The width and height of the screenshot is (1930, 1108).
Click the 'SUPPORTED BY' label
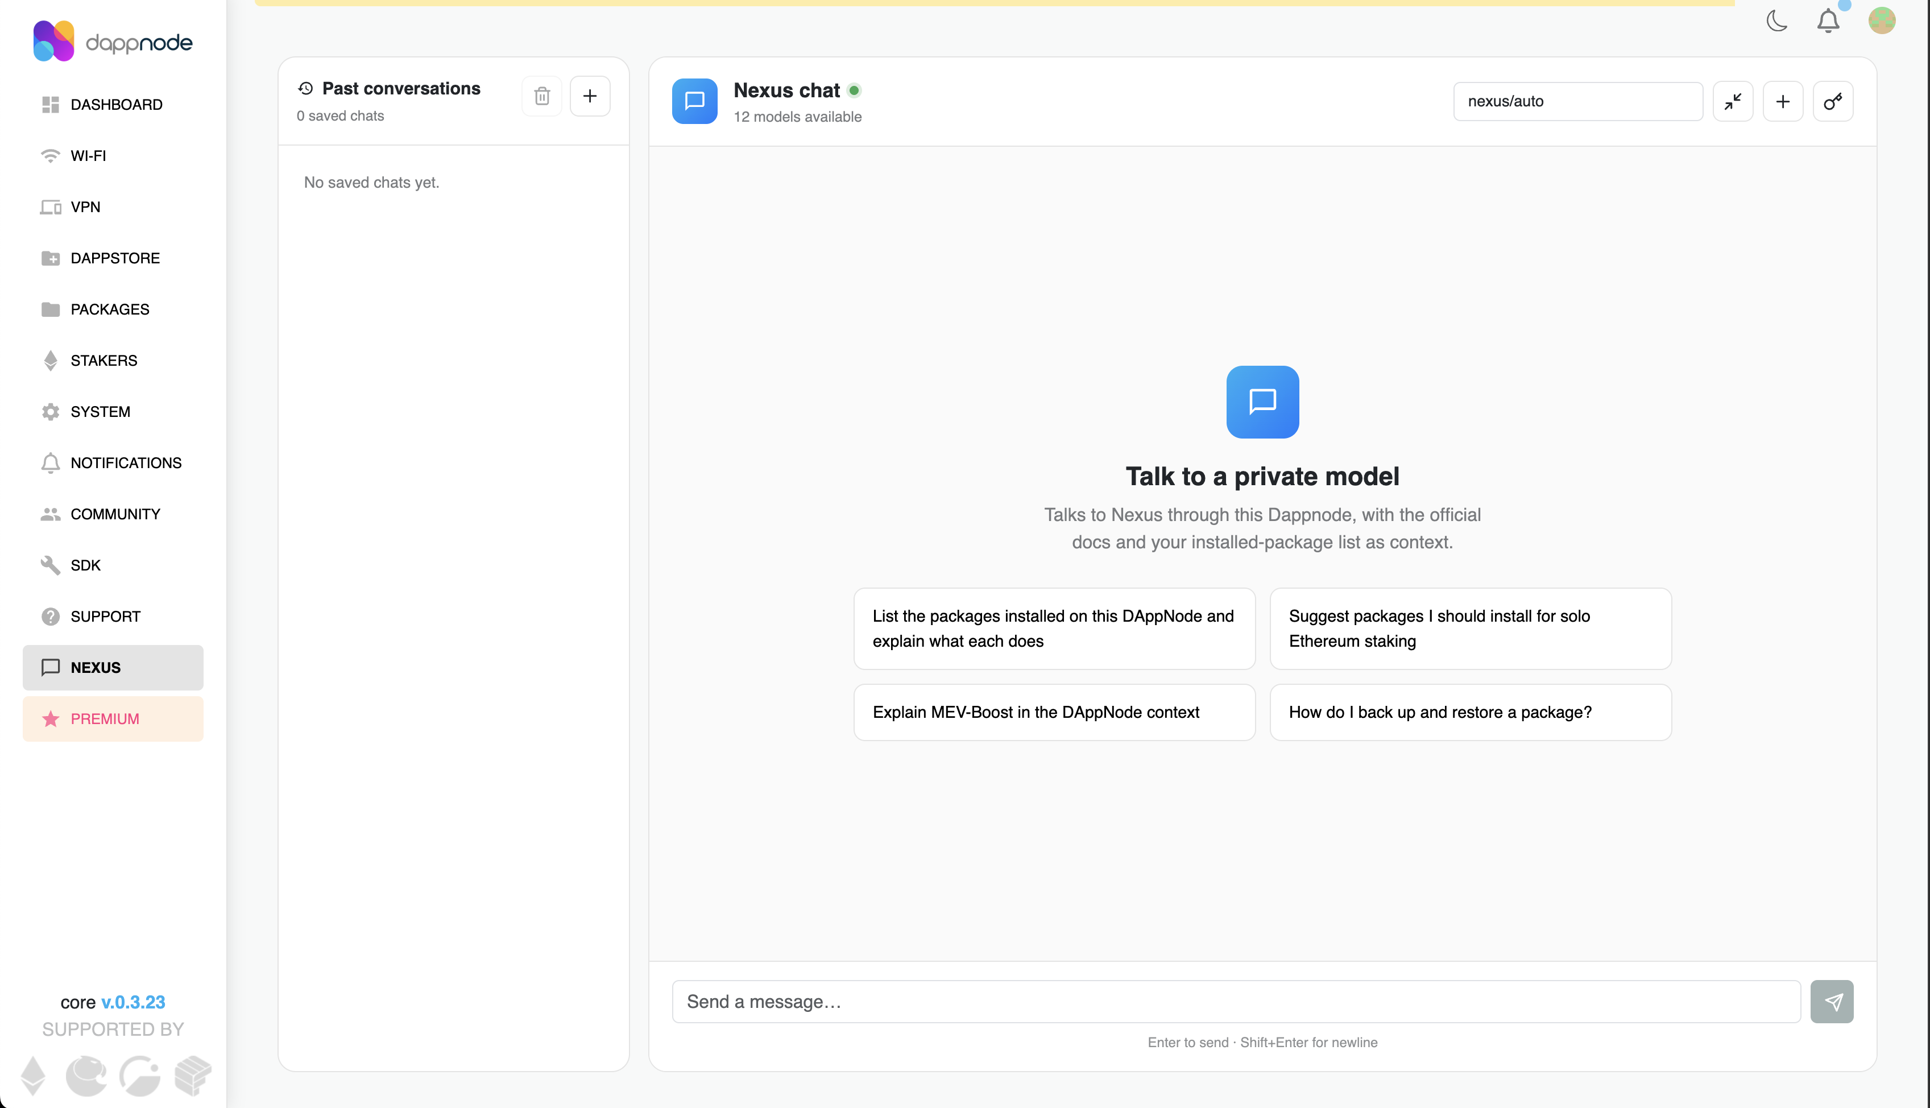coord(113,1030)
